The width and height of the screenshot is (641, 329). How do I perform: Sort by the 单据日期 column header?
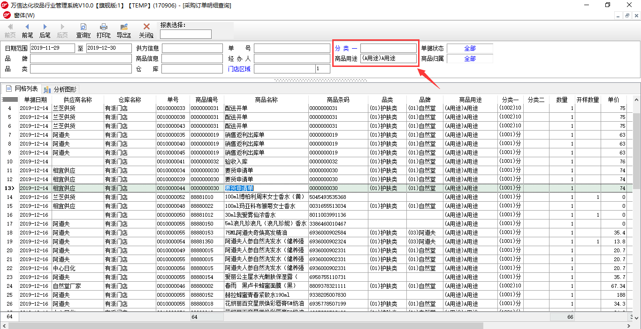(35, 100)
